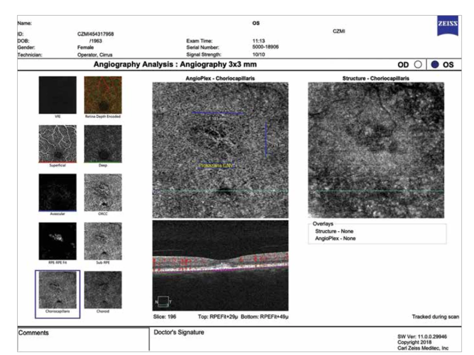Click the Tracked during scan status
Screen dimensions: 474x355
pos(435,317)
